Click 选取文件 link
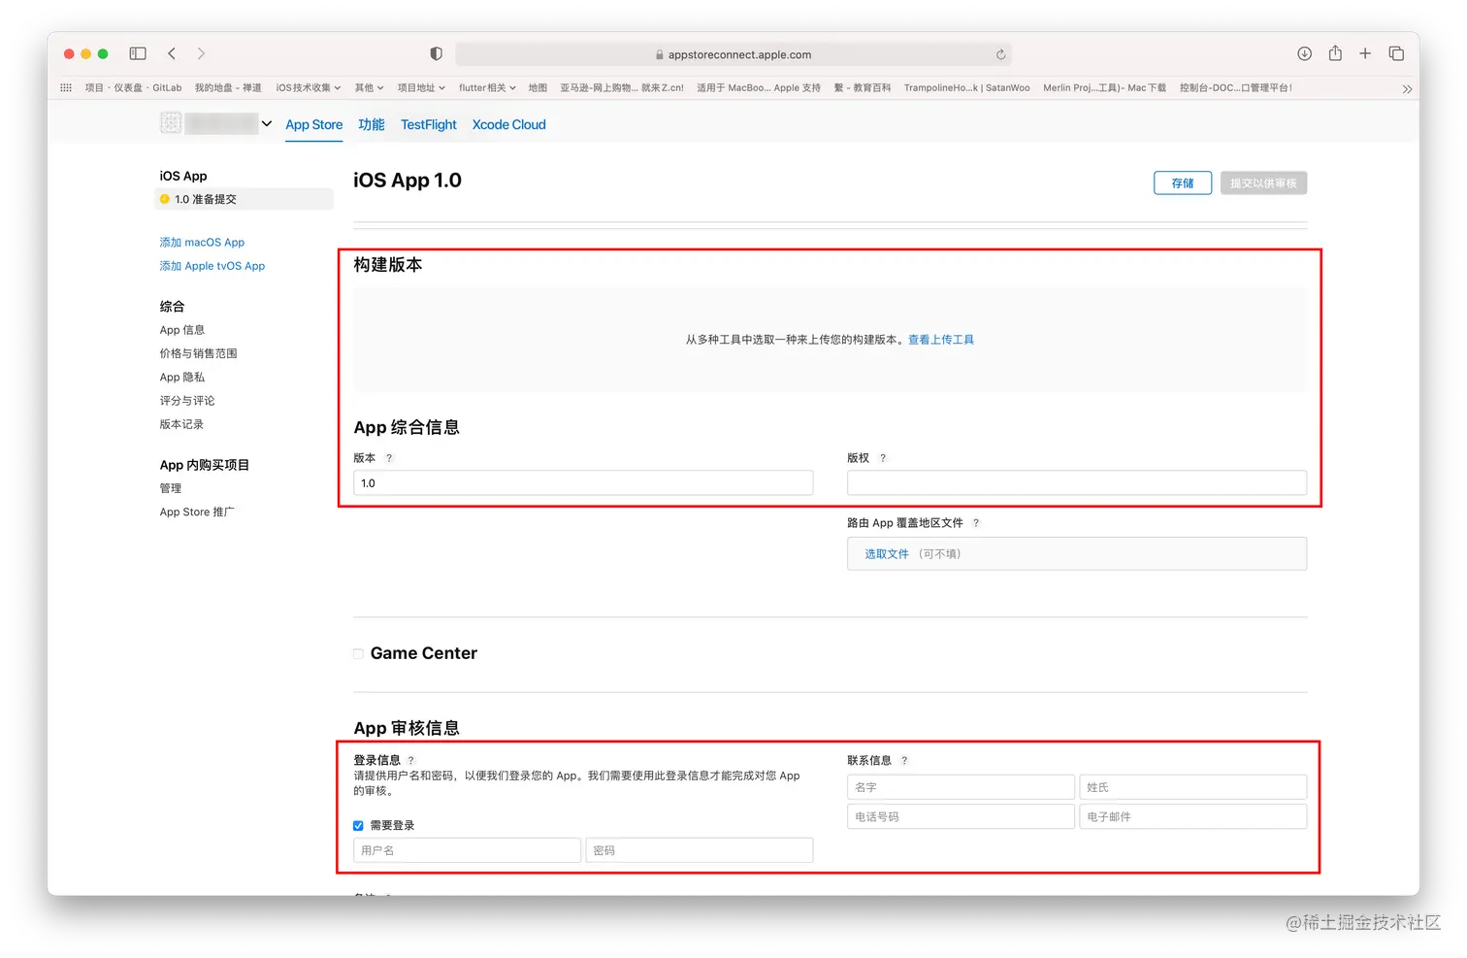Viewport: 1467px width, 958px height. (x=887, y=554)
